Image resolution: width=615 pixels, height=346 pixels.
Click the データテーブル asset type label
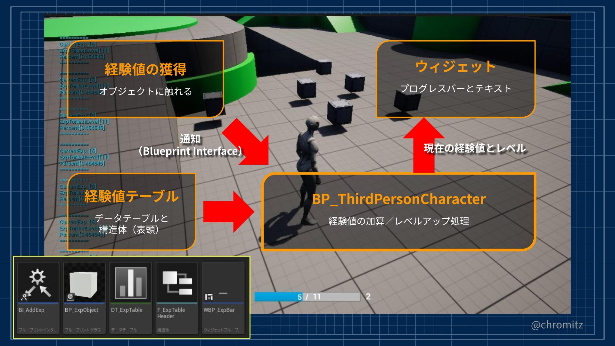pyautogui.click(x=124, y=330)
